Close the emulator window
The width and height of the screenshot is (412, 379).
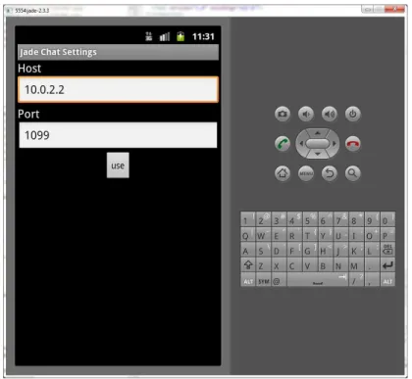[395, 10]
